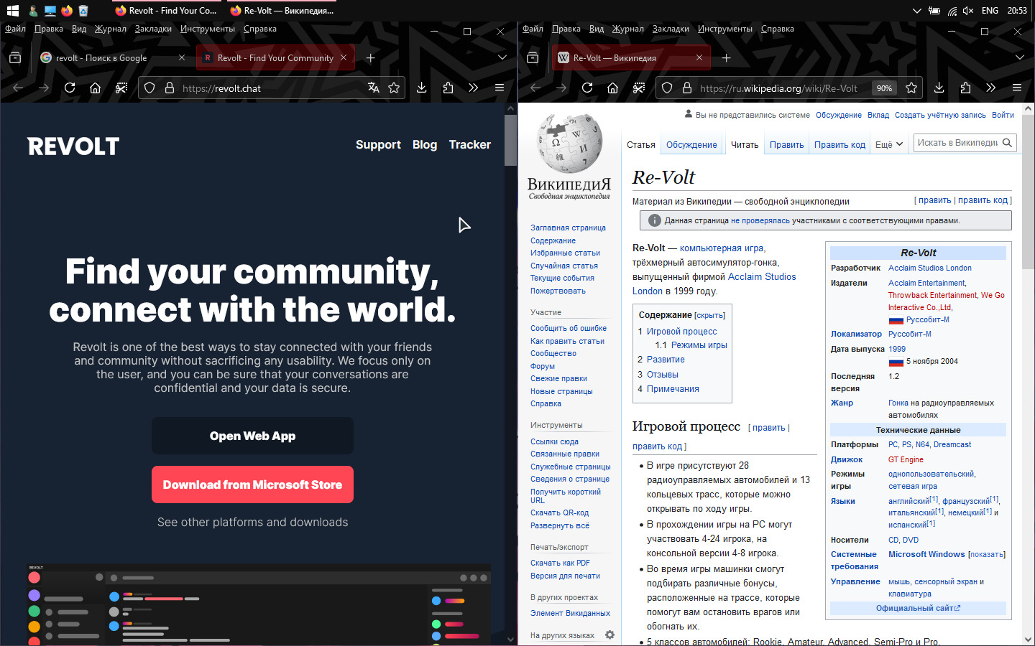The width and height of the screenshot is (1035, 646).
Task: Click 'Download from Microsoft Store' button
Action: coord(252,484)
